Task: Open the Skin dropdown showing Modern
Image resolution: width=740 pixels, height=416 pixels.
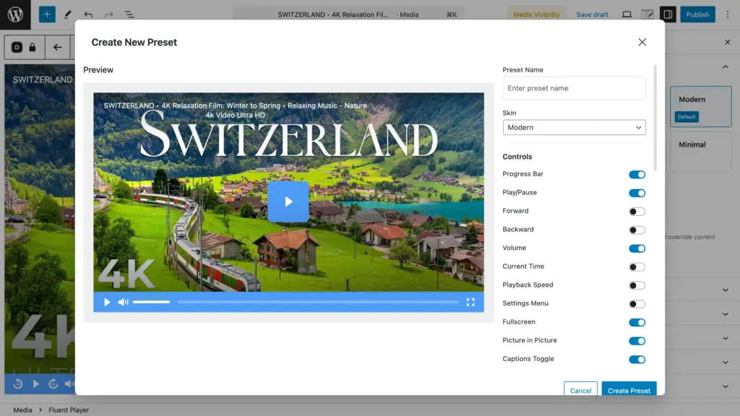Action: pyautogui.click(x=574, y=127)
